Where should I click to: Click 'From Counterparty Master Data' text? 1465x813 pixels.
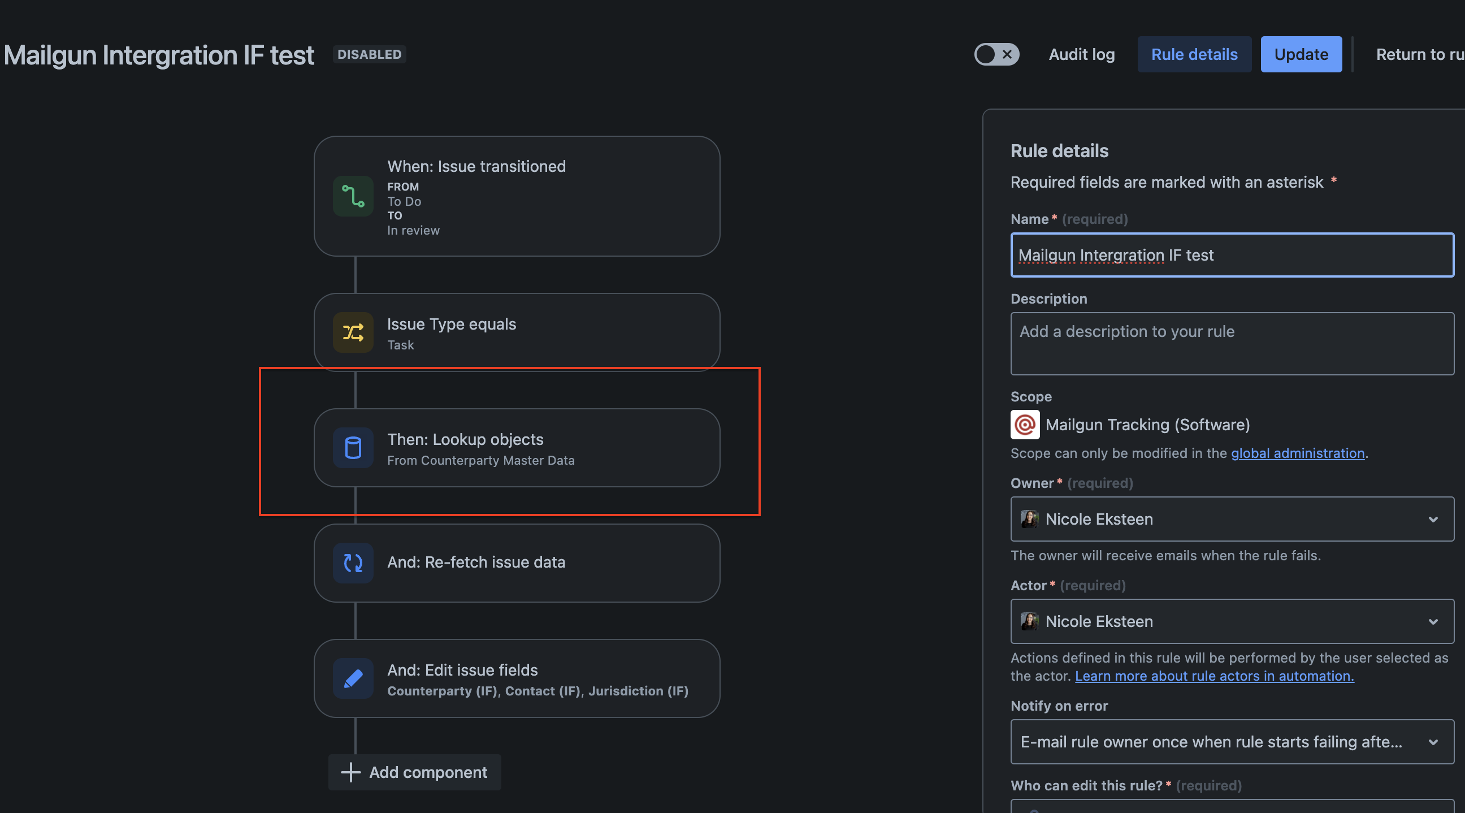[480, 460]
